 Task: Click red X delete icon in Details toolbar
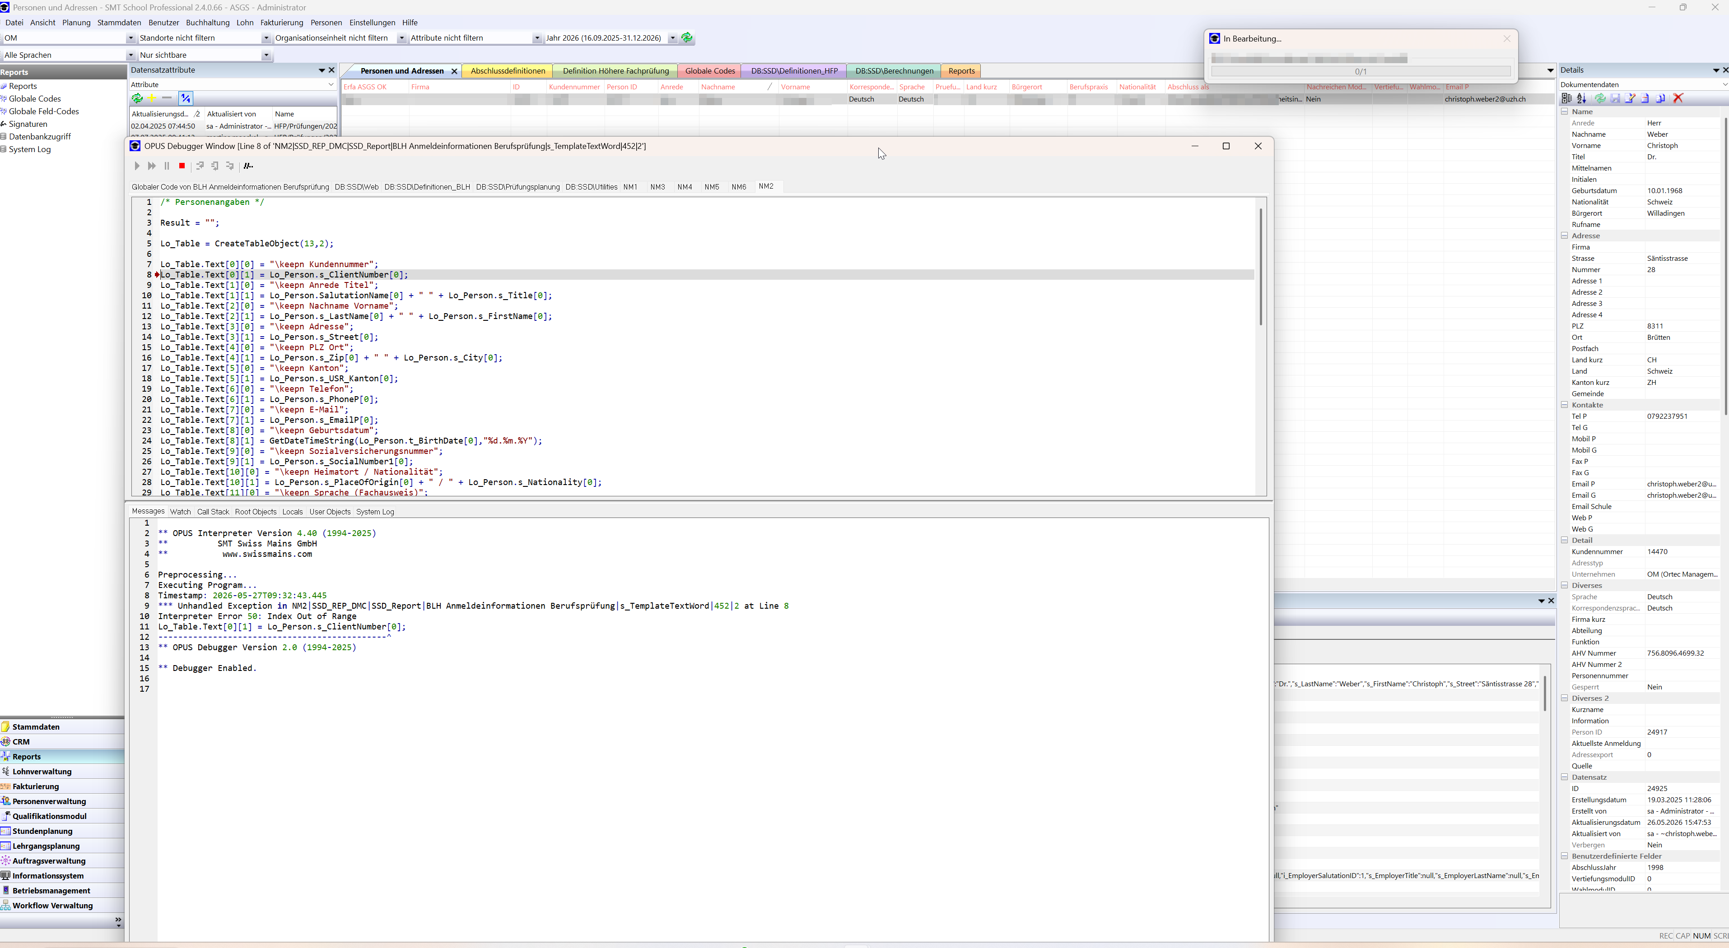tap(1678, 98)
